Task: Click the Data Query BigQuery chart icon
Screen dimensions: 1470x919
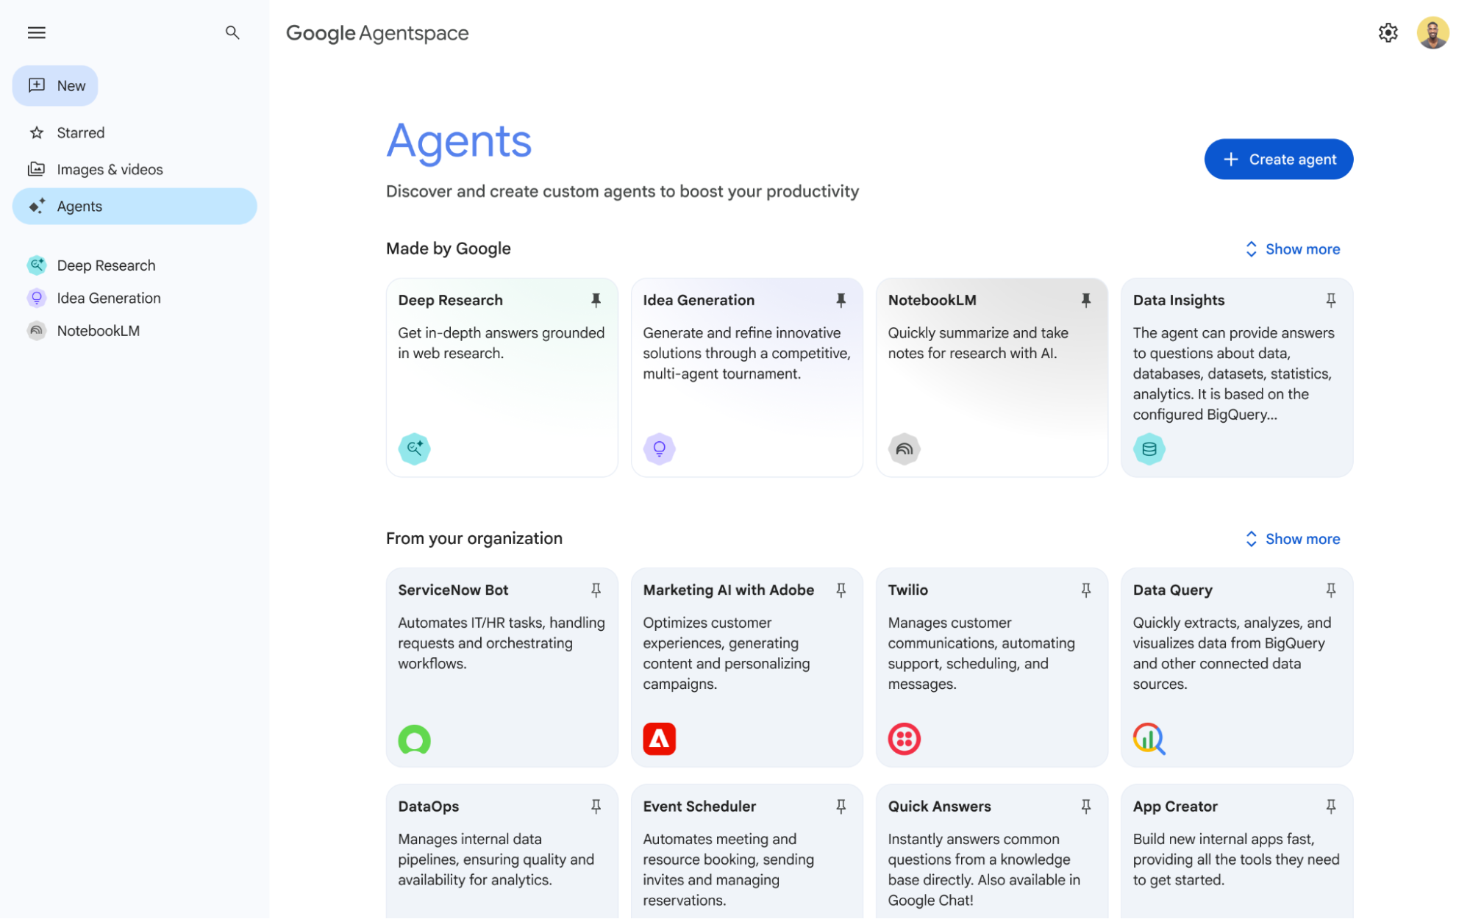Action: 1149,739
